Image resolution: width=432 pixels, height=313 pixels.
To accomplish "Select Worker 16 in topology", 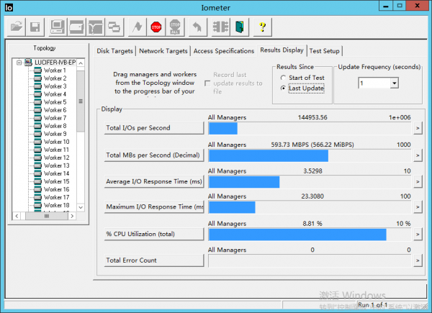I will click(x=56, y=189).
